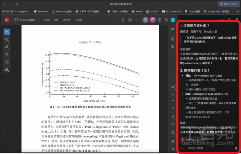Image resolution: width=241 pixels, height=154 pixels.
Task: Open the ChatGPT button in browser toolbar
Action: tap(229, 4)
